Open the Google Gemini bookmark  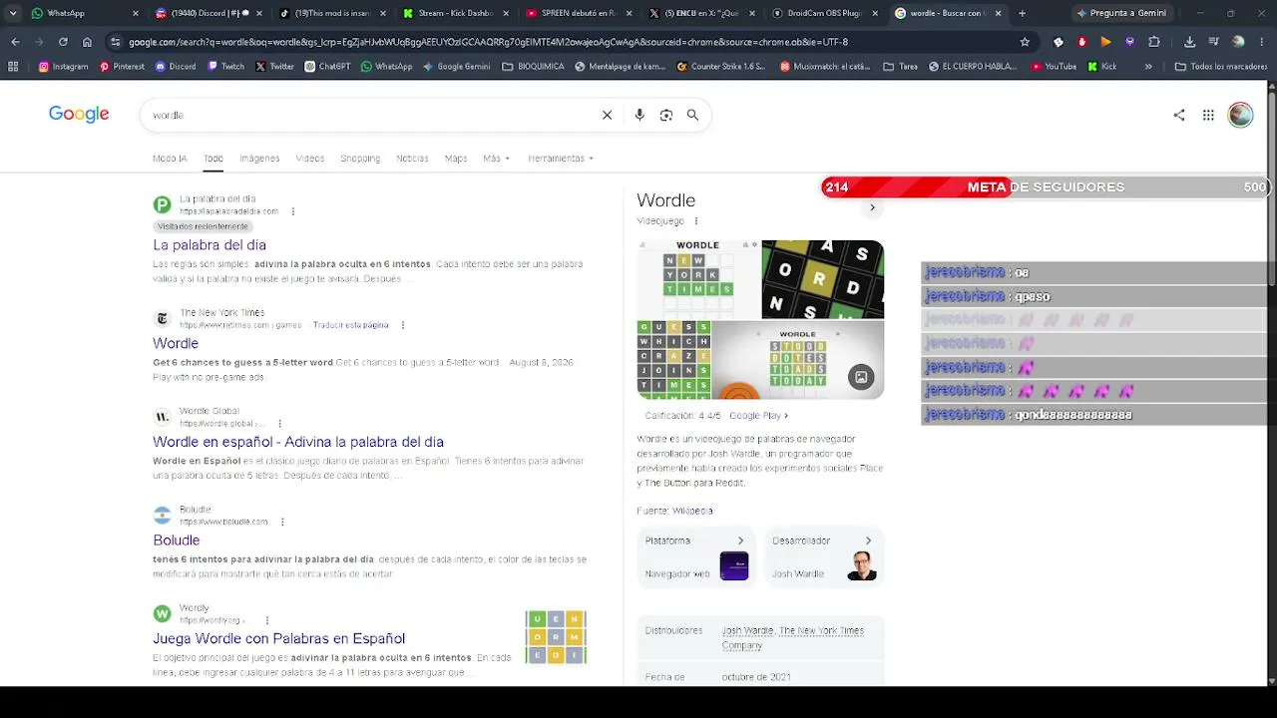coord(457,67)
